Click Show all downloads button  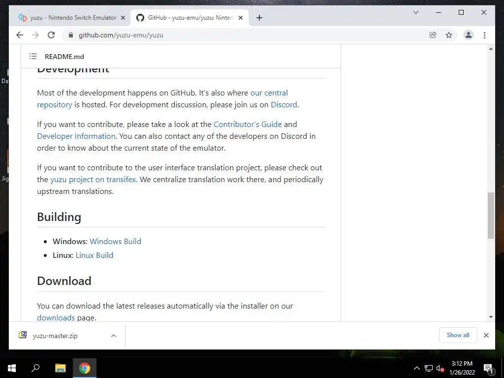point(458,335)
